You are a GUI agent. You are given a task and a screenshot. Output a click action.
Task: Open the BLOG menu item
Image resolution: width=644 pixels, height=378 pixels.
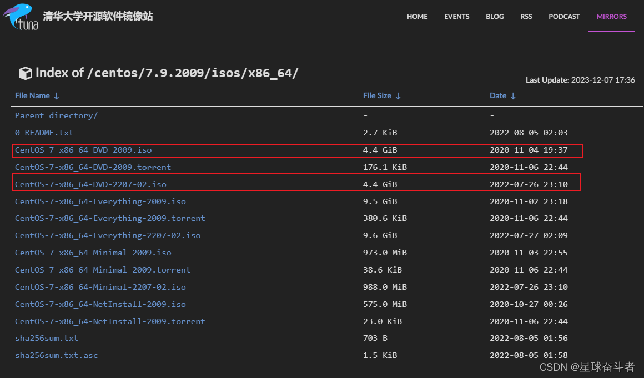[495, 17]
